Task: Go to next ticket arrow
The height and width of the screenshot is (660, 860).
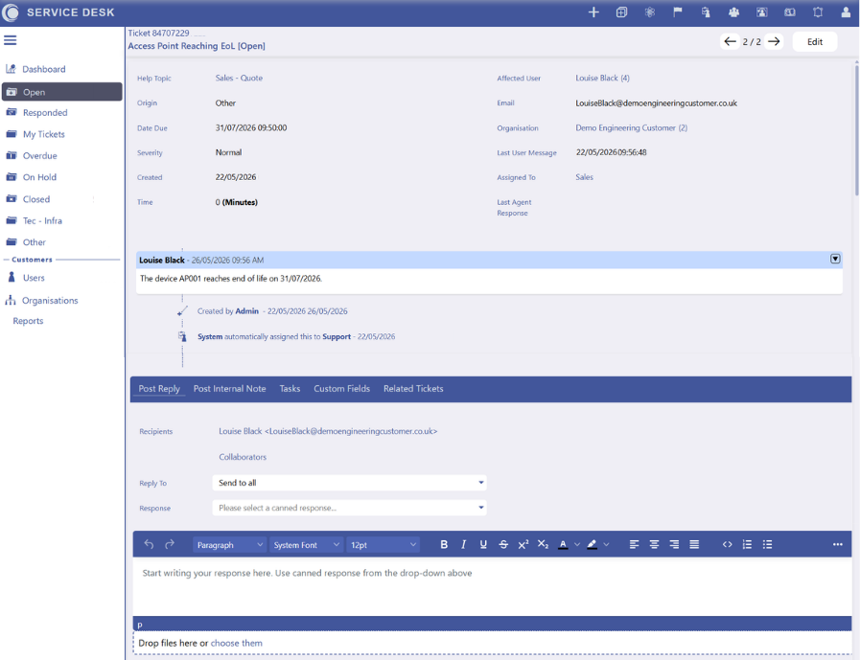Action: click(774, 41)
